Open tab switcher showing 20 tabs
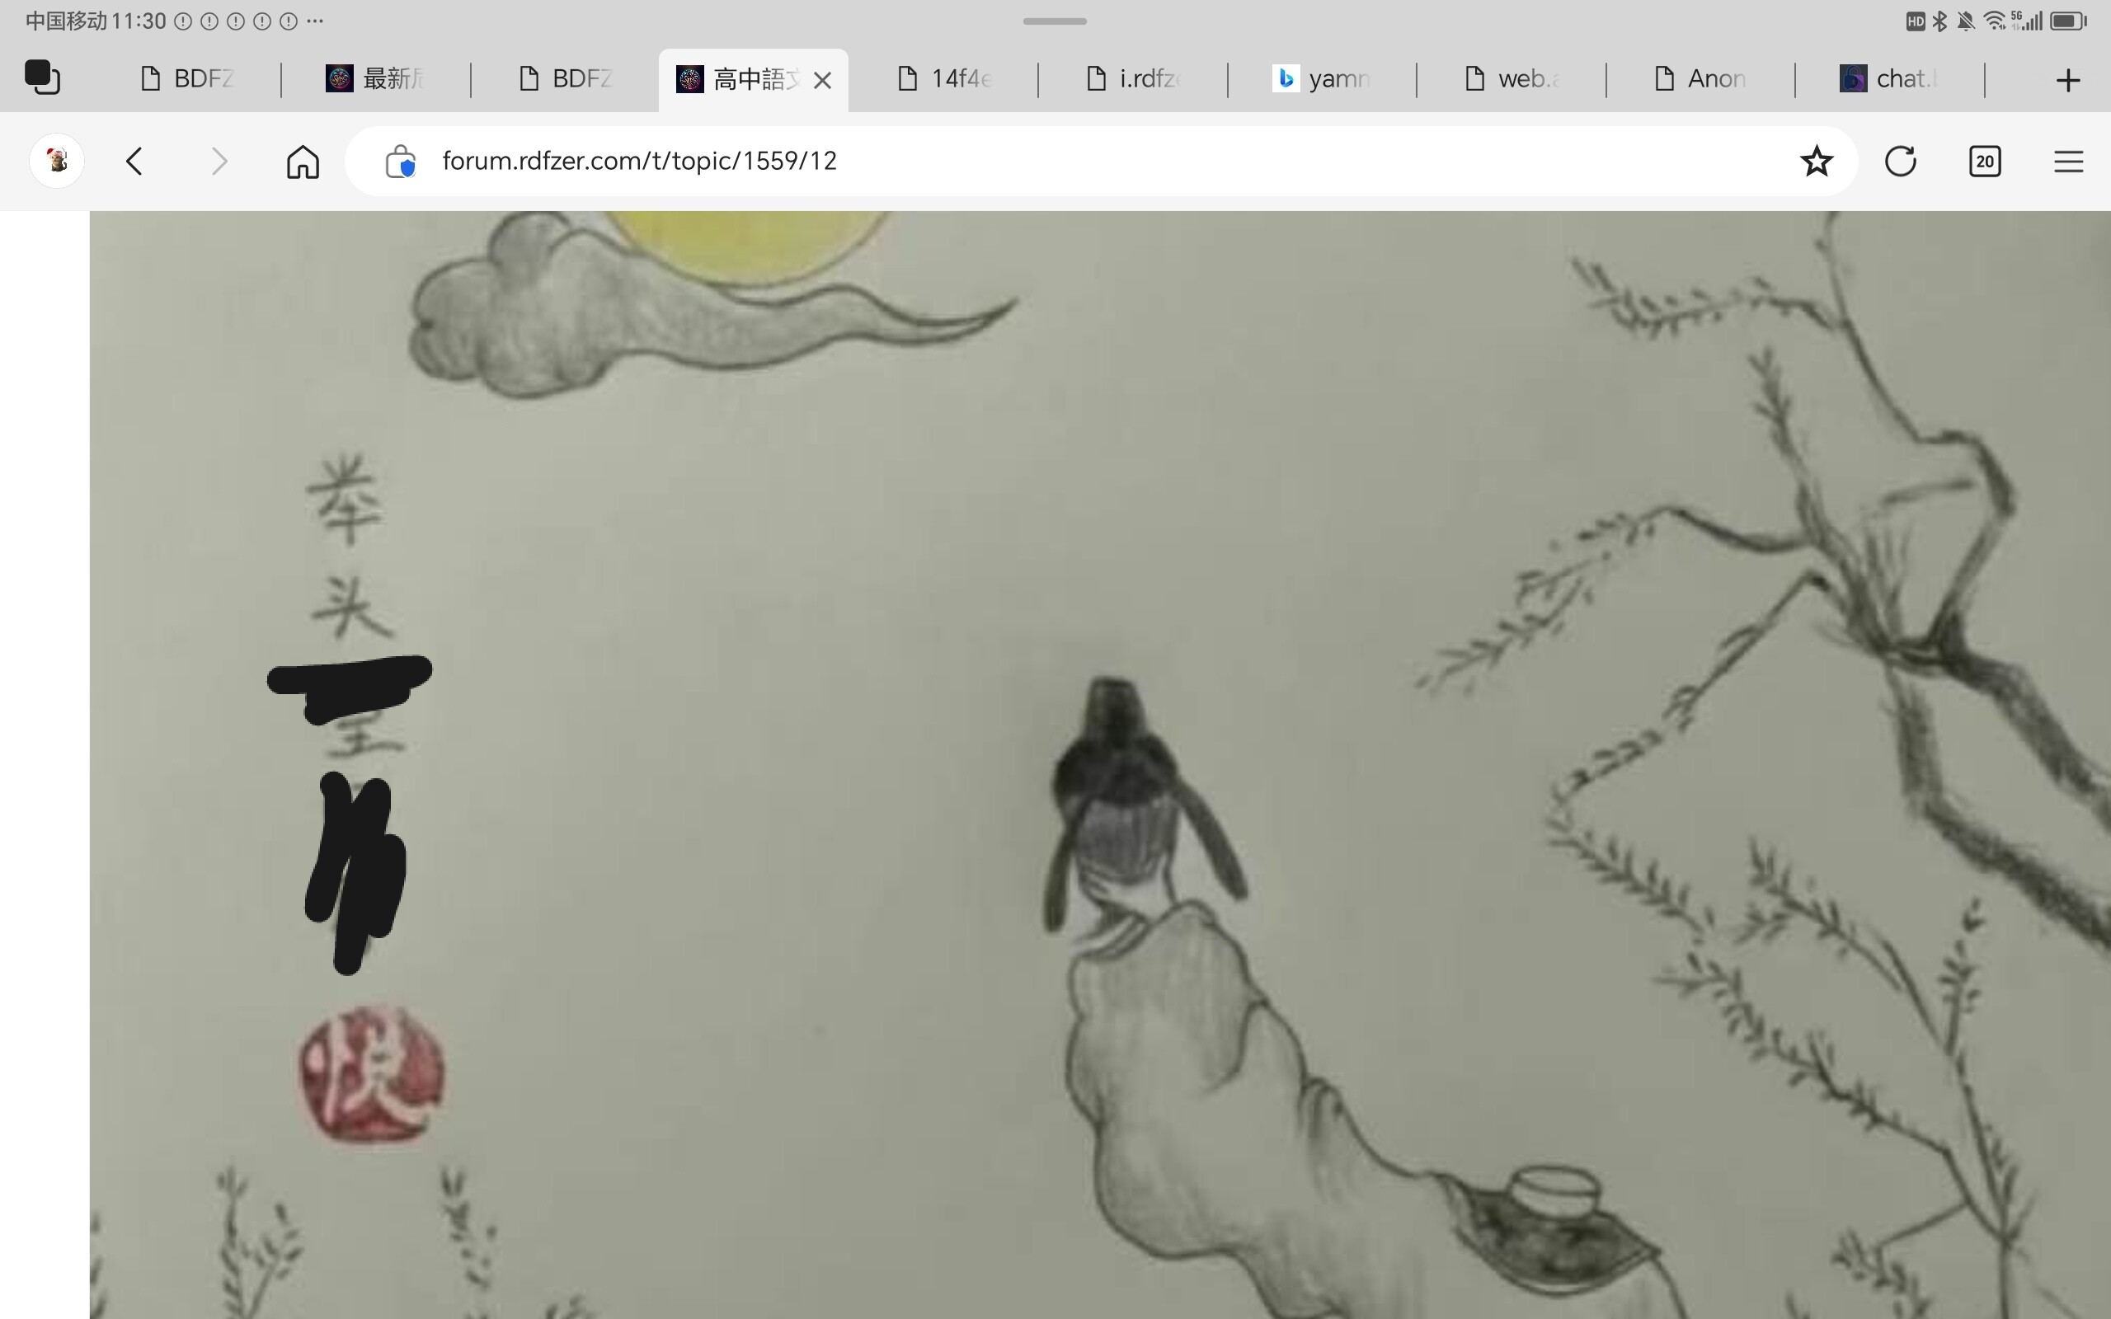The width and height of the screenshot is (2111, 1319). (x=1985, y=162)
